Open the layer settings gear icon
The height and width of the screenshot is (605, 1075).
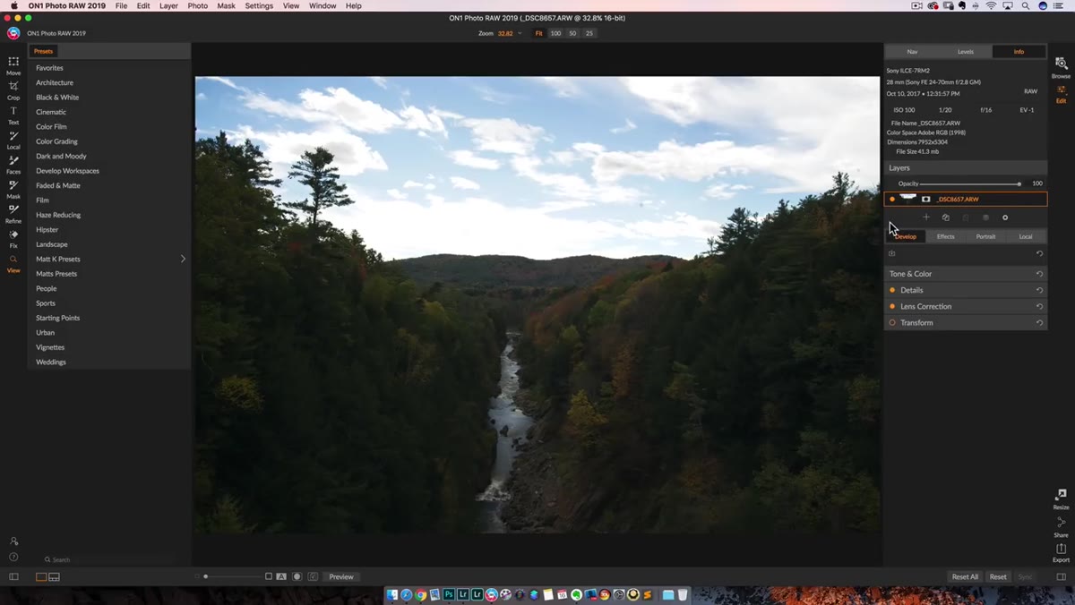(x=1005, y=217)
